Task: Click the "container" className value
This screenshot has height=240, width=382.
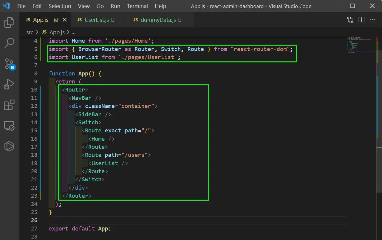Action: [136, 106]
